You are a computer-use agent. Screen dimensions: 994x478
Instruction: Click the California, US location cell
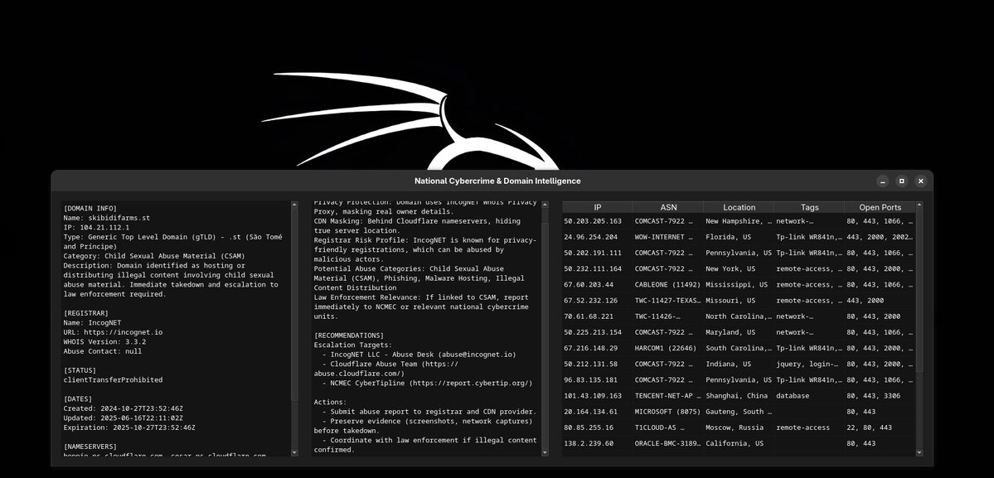[x=739, y=443]
